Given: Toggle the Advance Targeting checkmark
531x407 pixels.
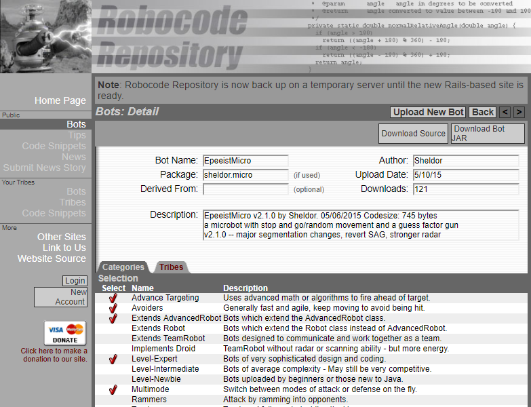Looking at the screenshot, I should pos(113,298).
